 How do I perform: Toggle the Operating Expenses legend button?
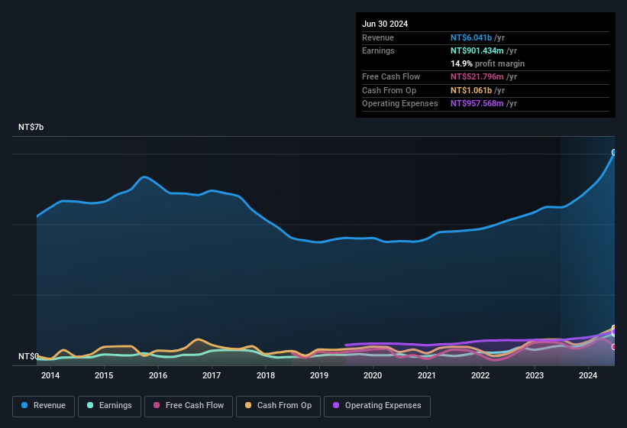377,406
